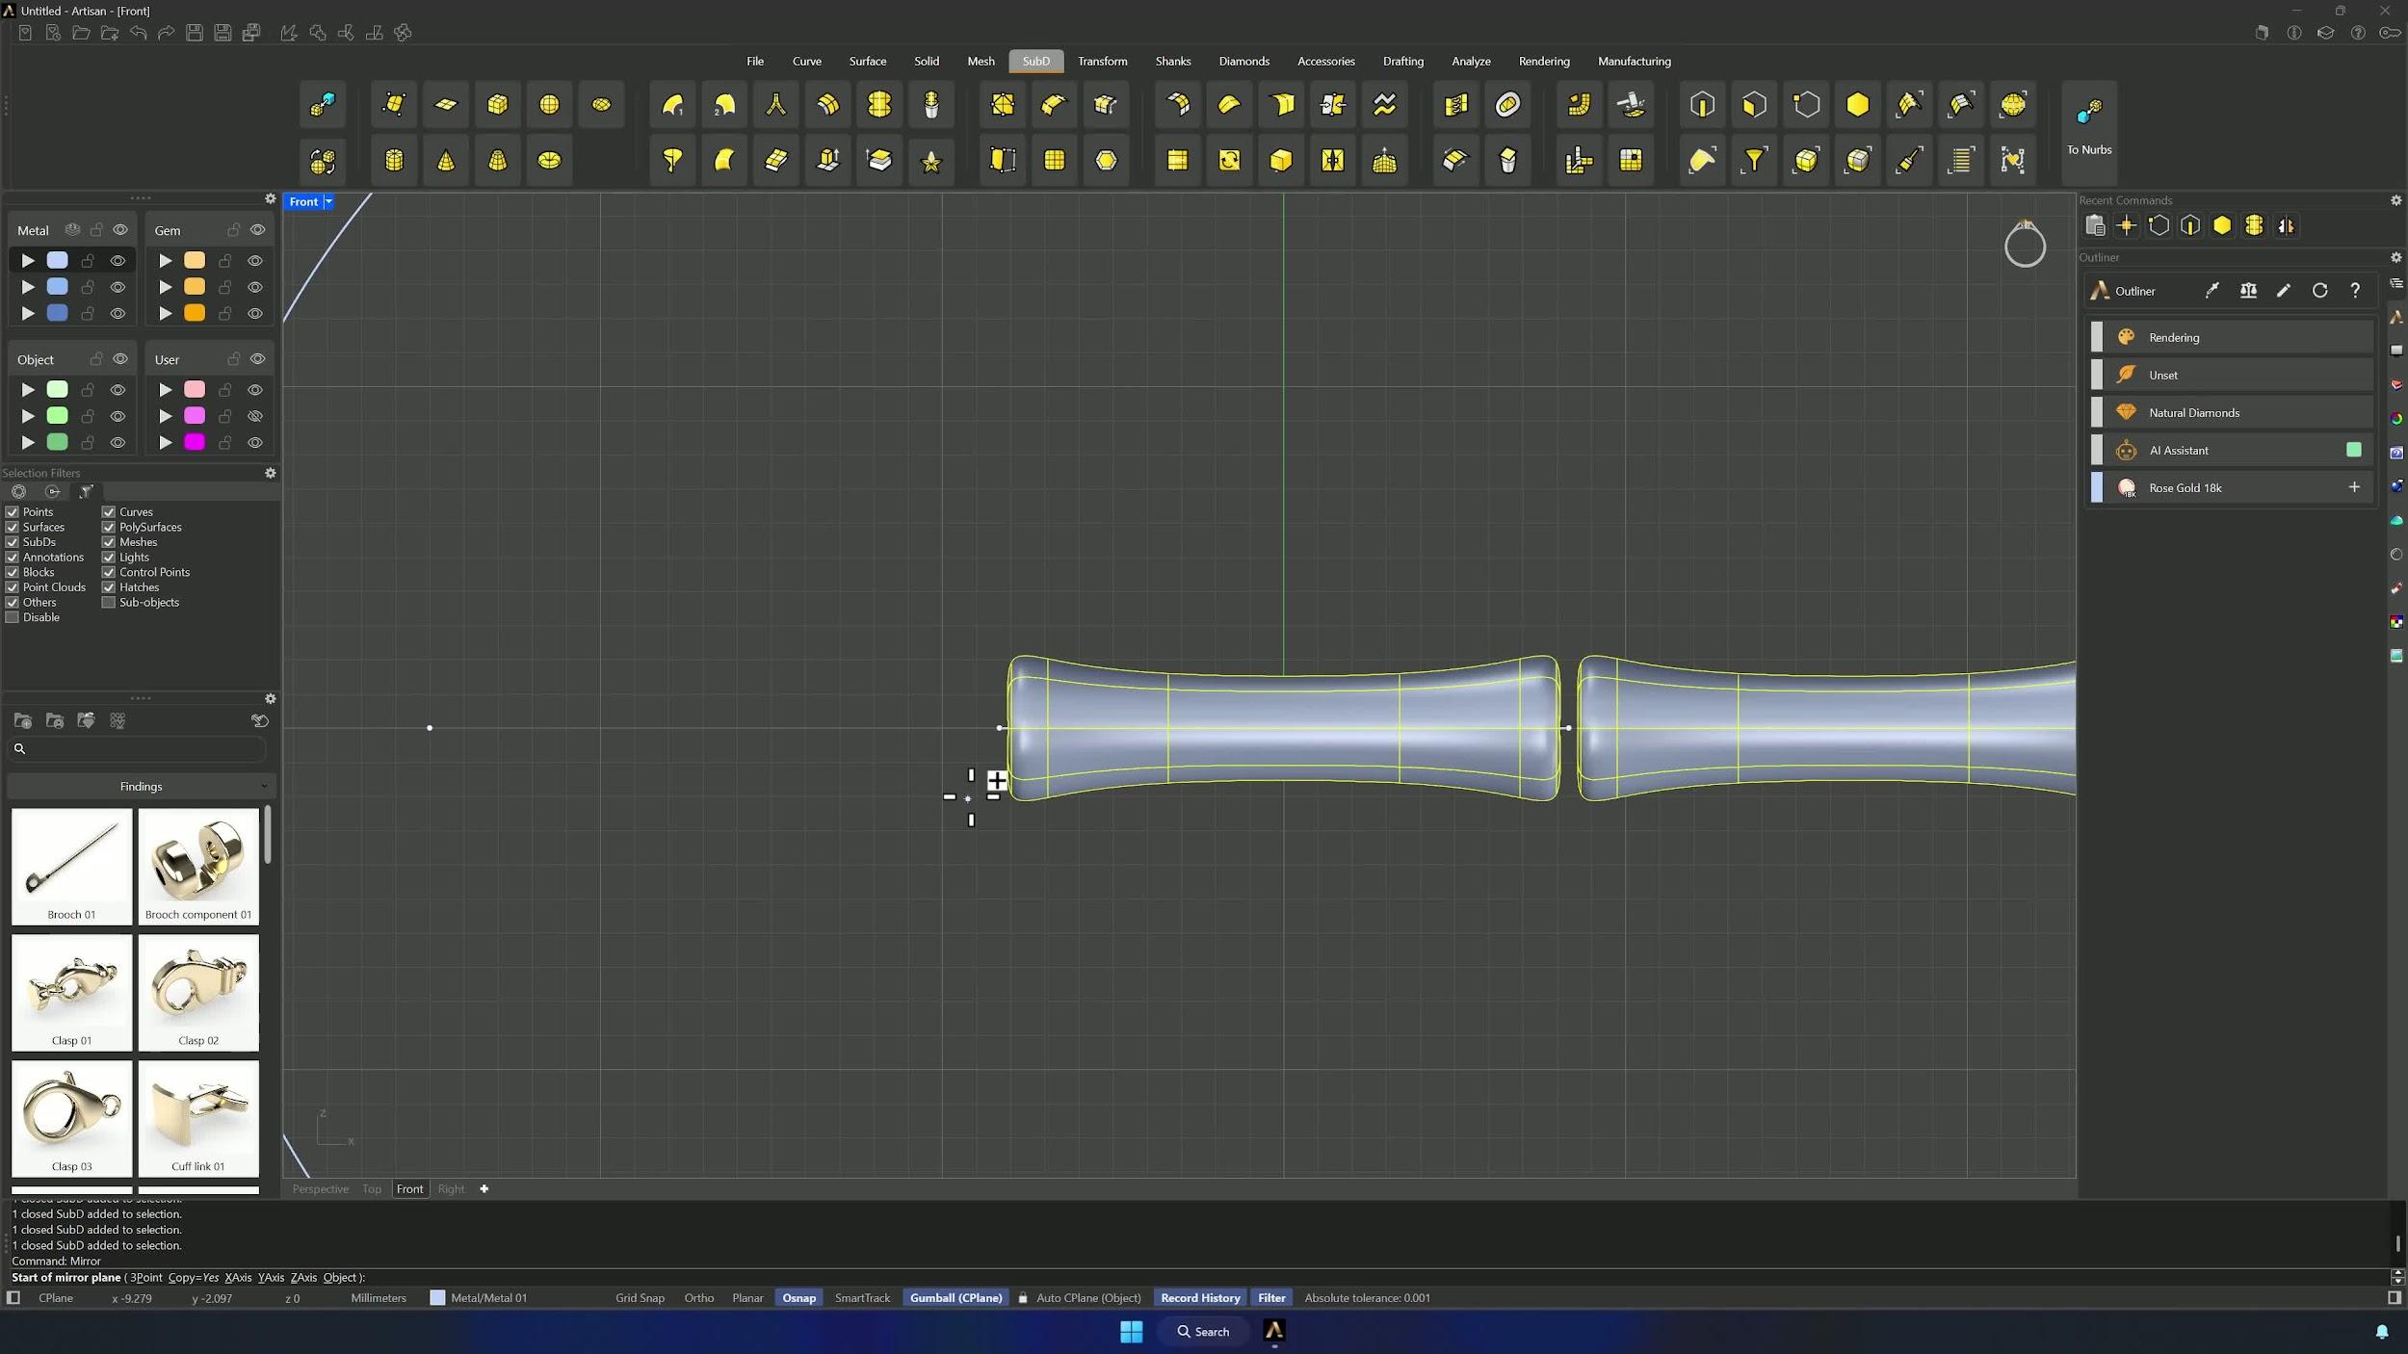Show the hidden second User layer
The image size is (2408, 1354).
[x=255, y=416]
